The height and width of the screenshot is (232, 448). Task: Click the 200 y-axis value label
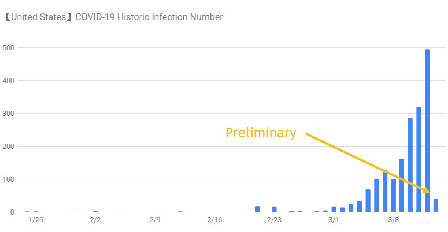pyautogui.click(x=8, y=146)
